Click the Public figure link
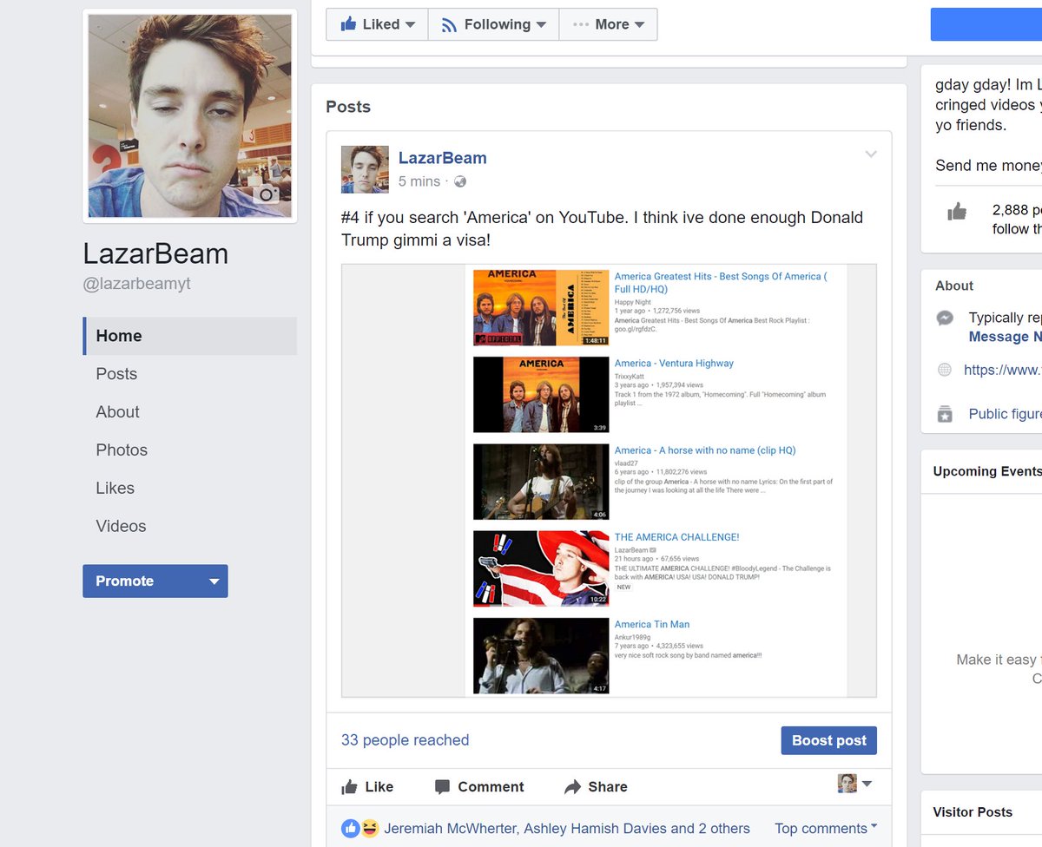Screen dimensions: 1042x847 pyautogui.click(x=1005, y=414)
